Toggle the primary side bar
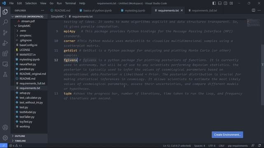The width and height of the screenshot is (264, 148). pyautogui.click(x=214, y=3)
